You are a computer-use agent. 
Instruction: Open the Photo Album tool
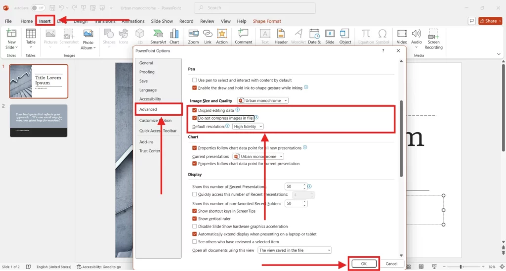[x=88, y=39]
